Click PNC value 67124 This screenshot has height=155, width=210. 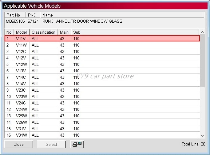pyautogui.click(x=33, y=21)
